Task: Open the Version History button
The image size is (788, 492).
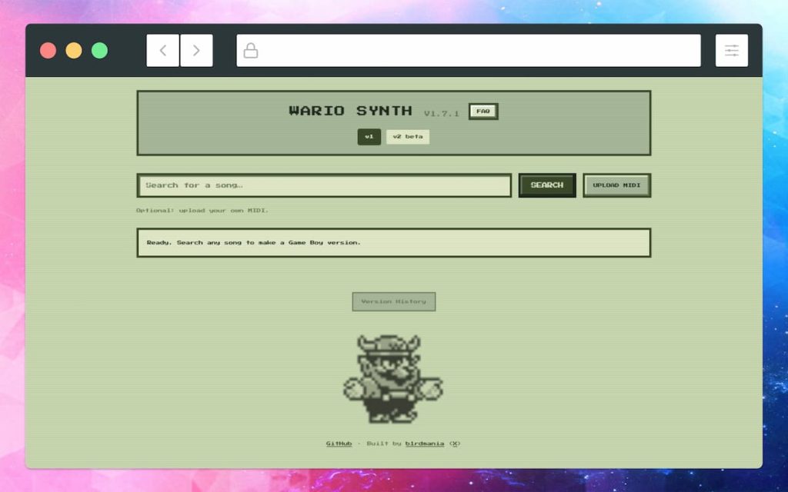Action: (393, 301)
